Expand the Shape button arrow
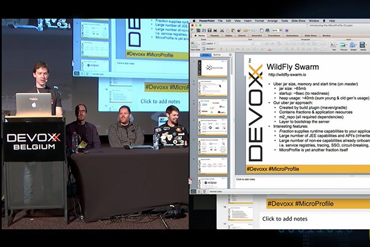Image resolution: width=370 pixels, height=247 pixels. [x=357, y=45]
